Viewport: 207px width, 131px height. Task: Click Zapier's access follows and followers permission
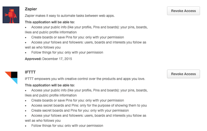(x=86, y=45)
